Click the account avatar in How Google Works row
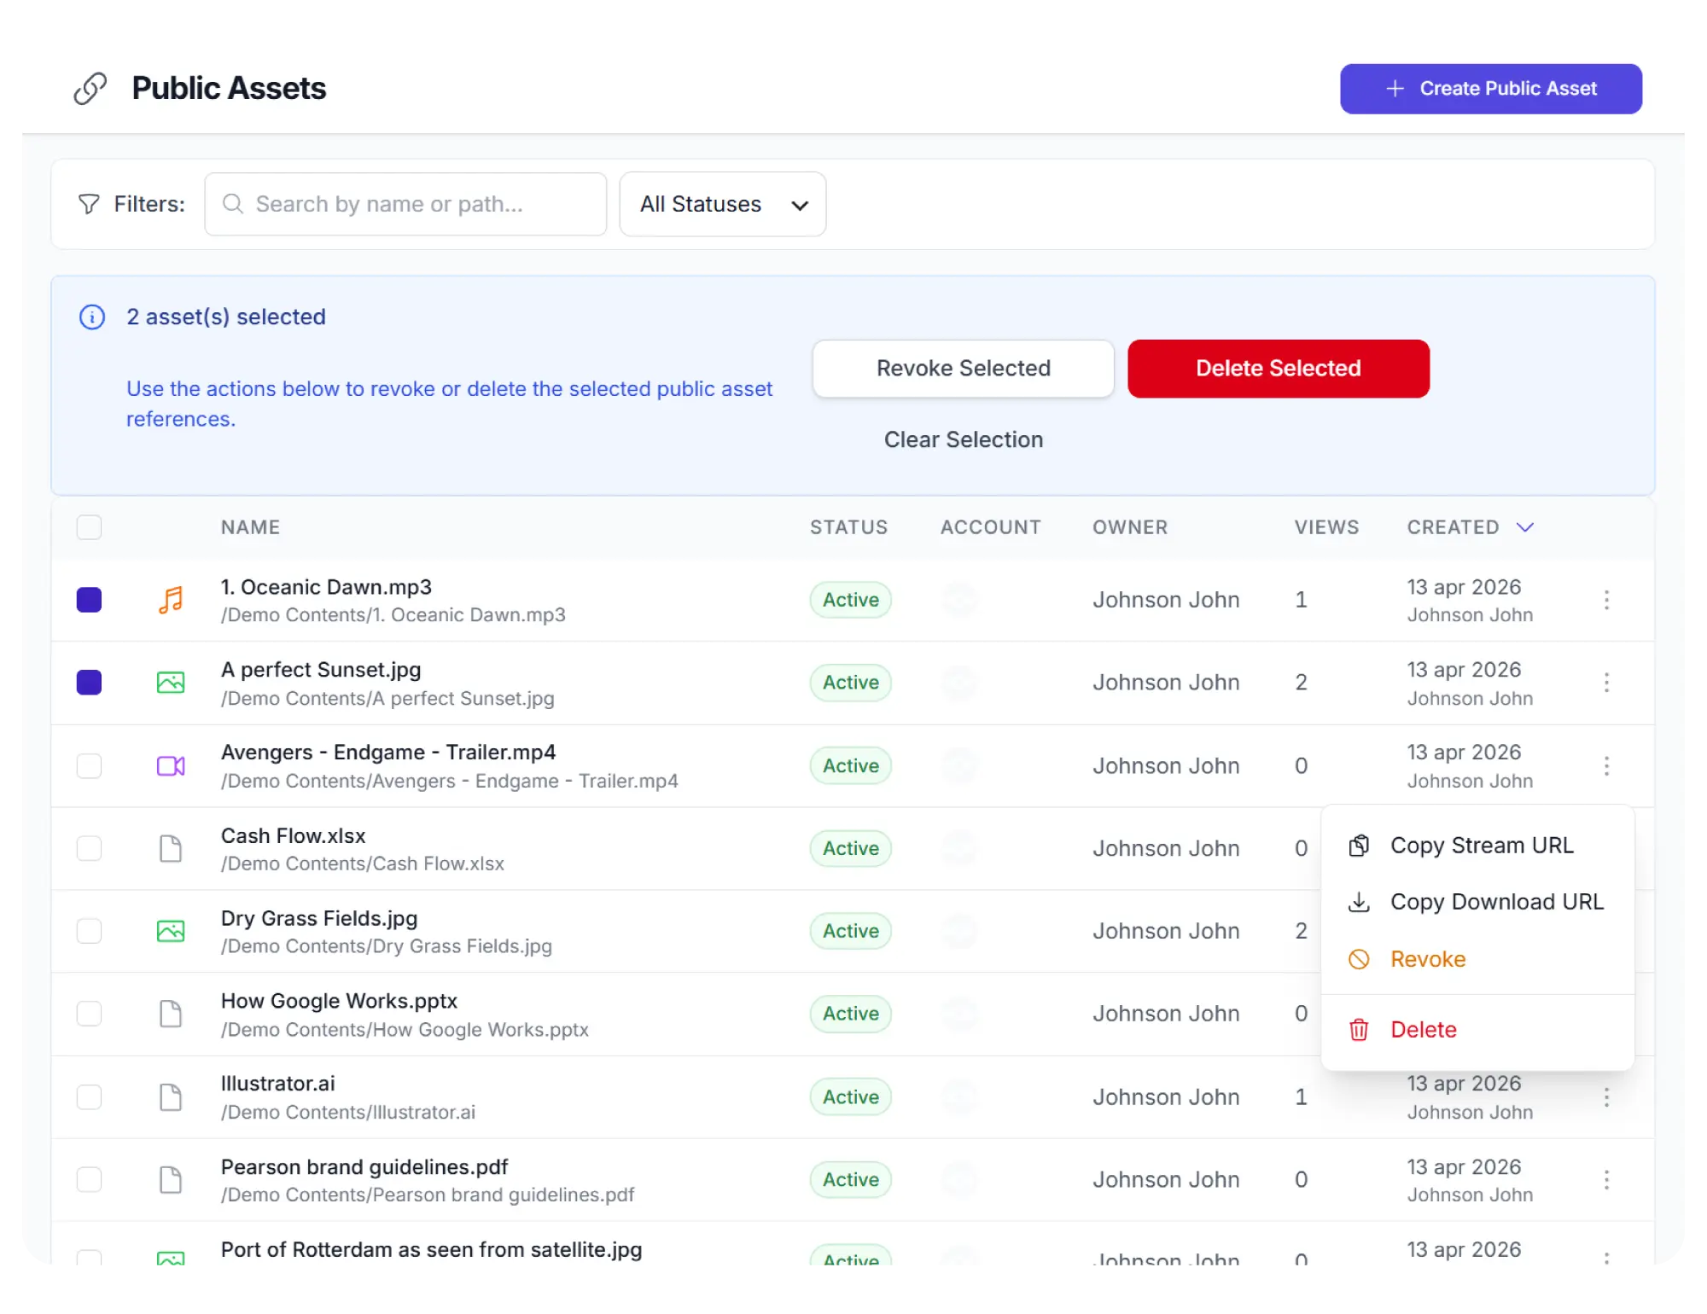The width and height of the screenshot is (1707, 1314). 960,1014
